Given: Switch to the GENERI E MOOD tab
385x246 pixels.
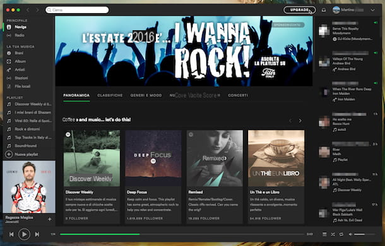Looking at the screenshot, I should (146, 95).
